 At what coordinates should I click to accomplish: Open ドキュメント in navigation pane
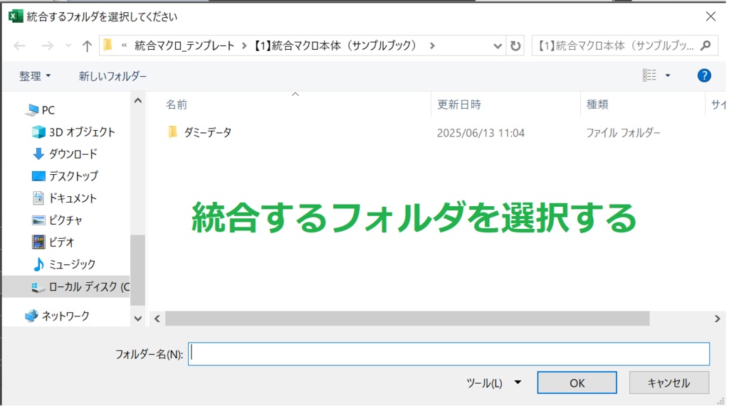(64, 198)
